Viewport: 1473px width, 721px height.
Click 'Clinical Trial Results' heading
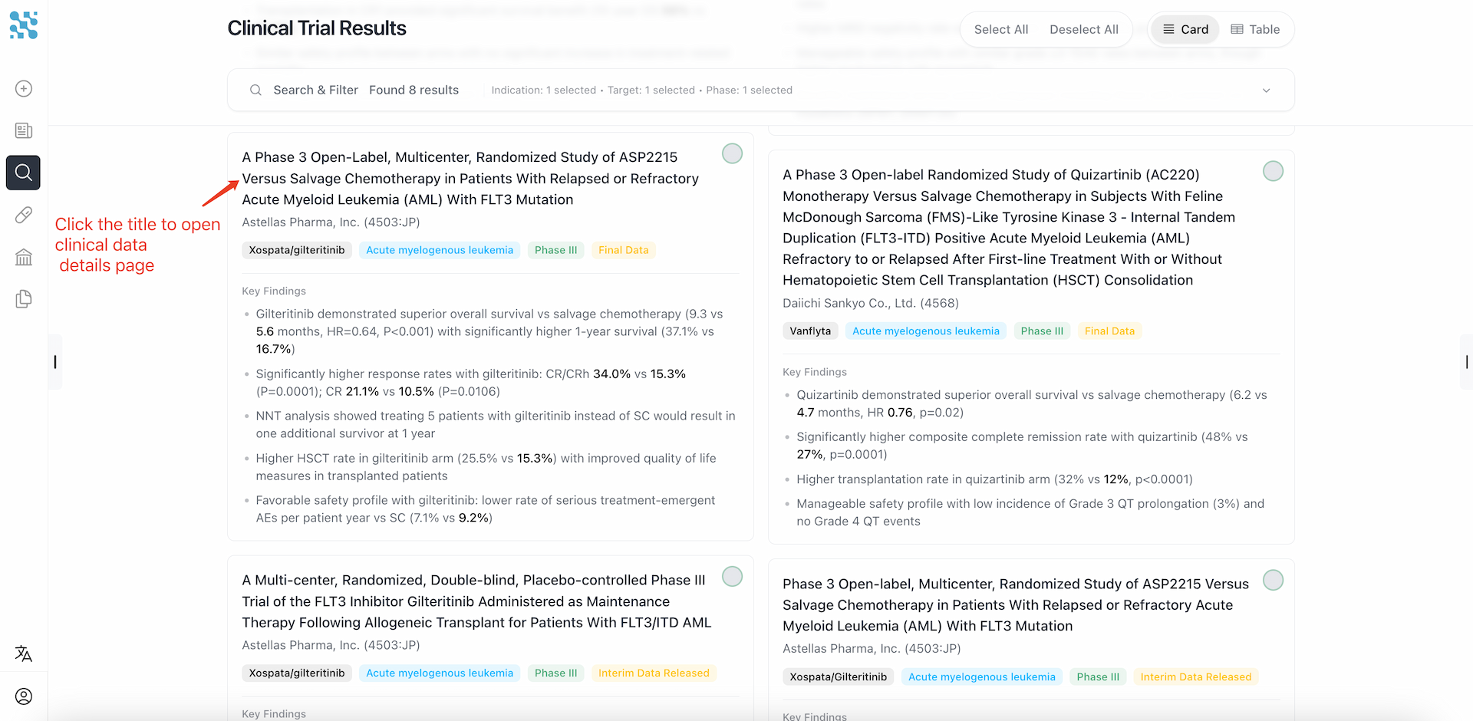click(x=317, y=28)
